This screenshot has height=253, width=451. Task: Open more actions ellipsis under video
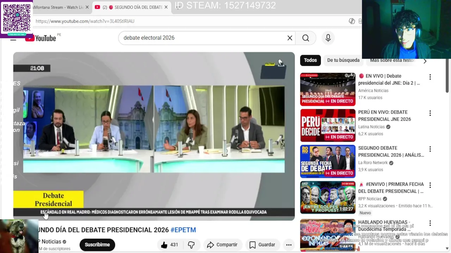point(289,245)
